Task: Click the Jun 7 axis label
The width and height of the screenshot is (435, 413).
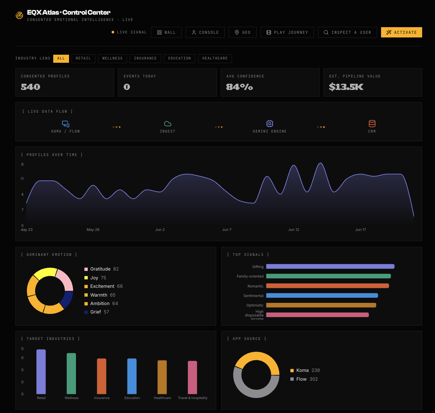Action: [x=226, y=230]
